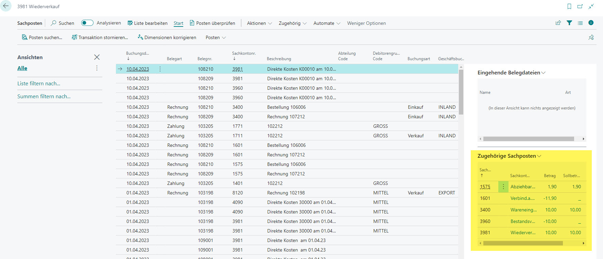Image resolution: width=603 pixels, height=259 pixels.
Task: Open Verbind.a... account link
Action: [x=522, y=198]
